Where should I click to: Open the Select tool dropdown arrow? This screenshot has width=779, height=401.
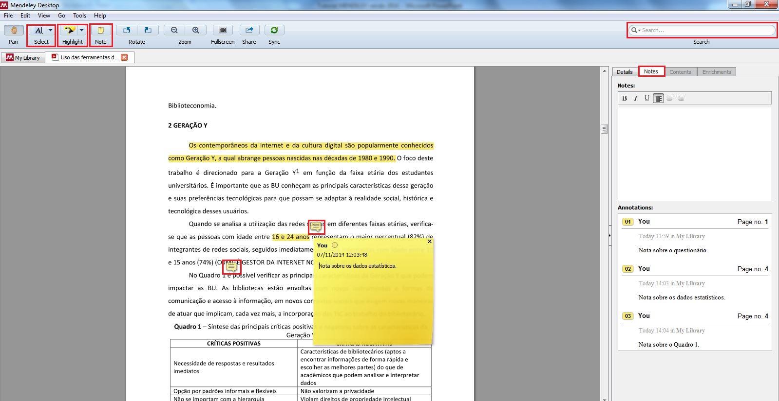(50, 30)
